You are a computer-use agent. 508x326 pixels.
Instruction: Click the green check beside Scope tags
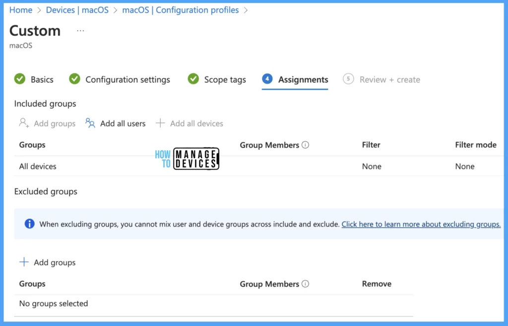[193, 79]
